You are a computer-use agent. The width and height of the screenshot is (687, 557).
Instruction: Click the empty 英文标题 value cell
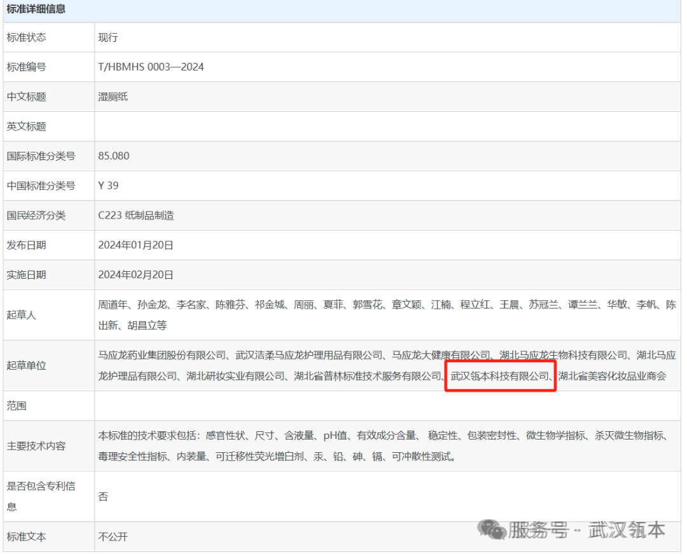pyautogui.click(x=387, y=126)
